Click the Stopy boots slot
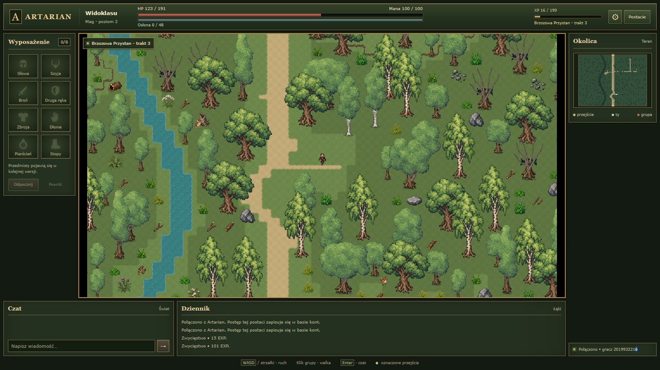The height and width of the screenshot is (370, 660). [x=56, y=146]
